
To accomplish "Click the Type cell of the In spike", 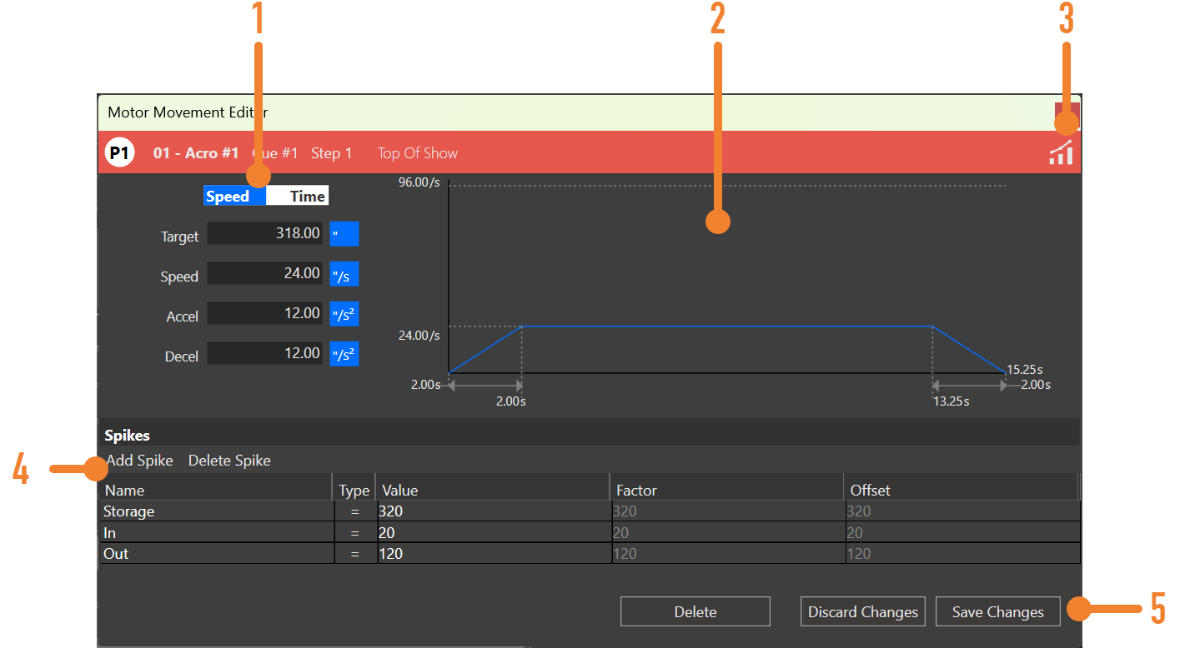I will coord(355,533).
